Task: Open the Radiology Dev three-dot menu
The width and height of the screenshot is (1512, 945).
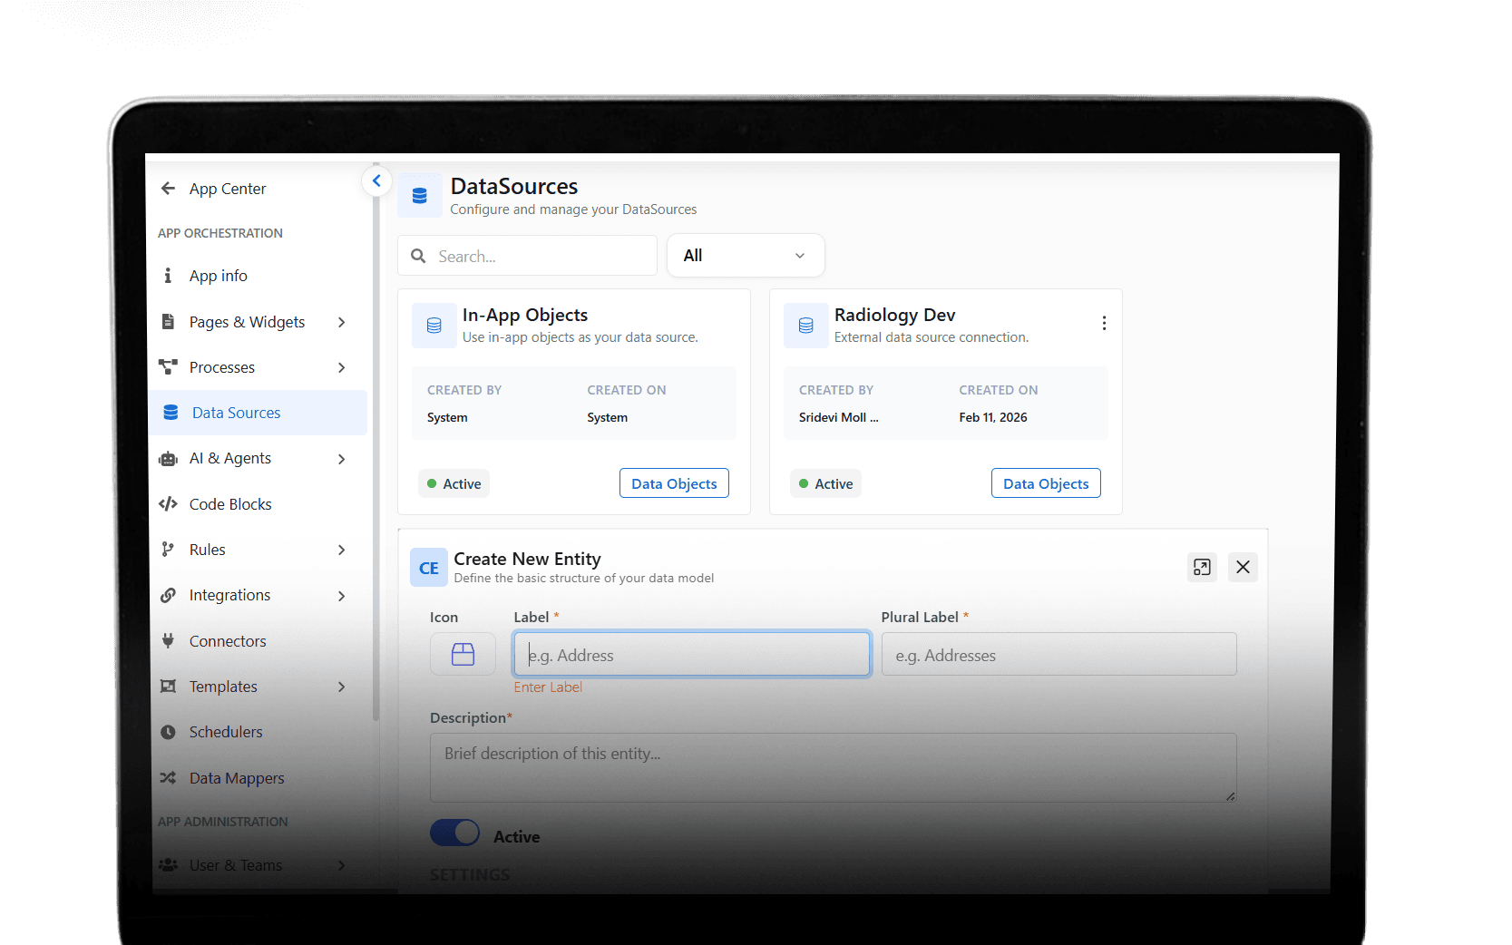Action: [1104, 323]
